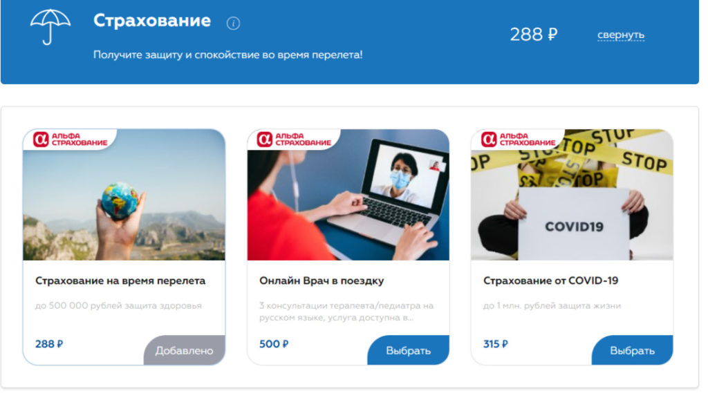Open the globe-in-hand flight insurance image

124,195
